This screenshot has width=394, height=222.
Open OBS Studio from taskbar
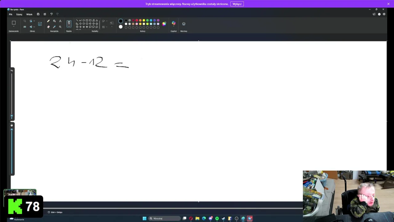(236, 218)
